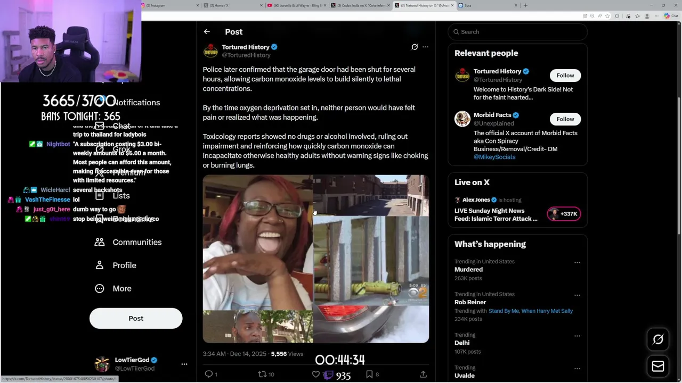This screenshot has width=682, height=383.
Task: Click the Profile person icon in sidebar
Action: 100,265
